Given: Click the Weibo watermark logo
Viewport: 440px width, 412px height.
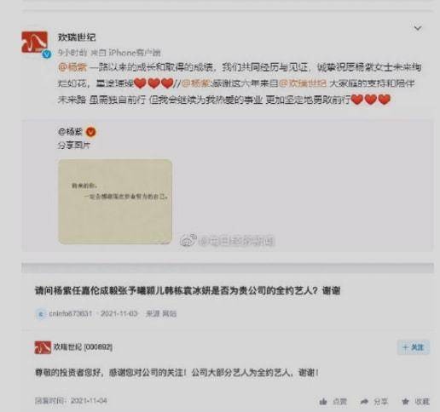Looking at the screenshot, I should pyautogui.click(x=188, y=241).
